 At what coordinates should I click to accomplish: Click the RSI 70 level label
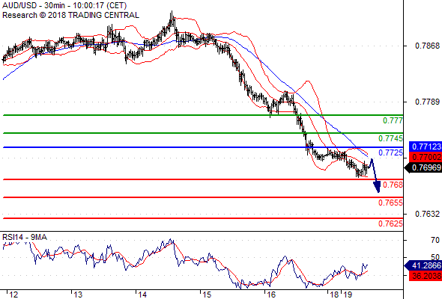[435, 240]
